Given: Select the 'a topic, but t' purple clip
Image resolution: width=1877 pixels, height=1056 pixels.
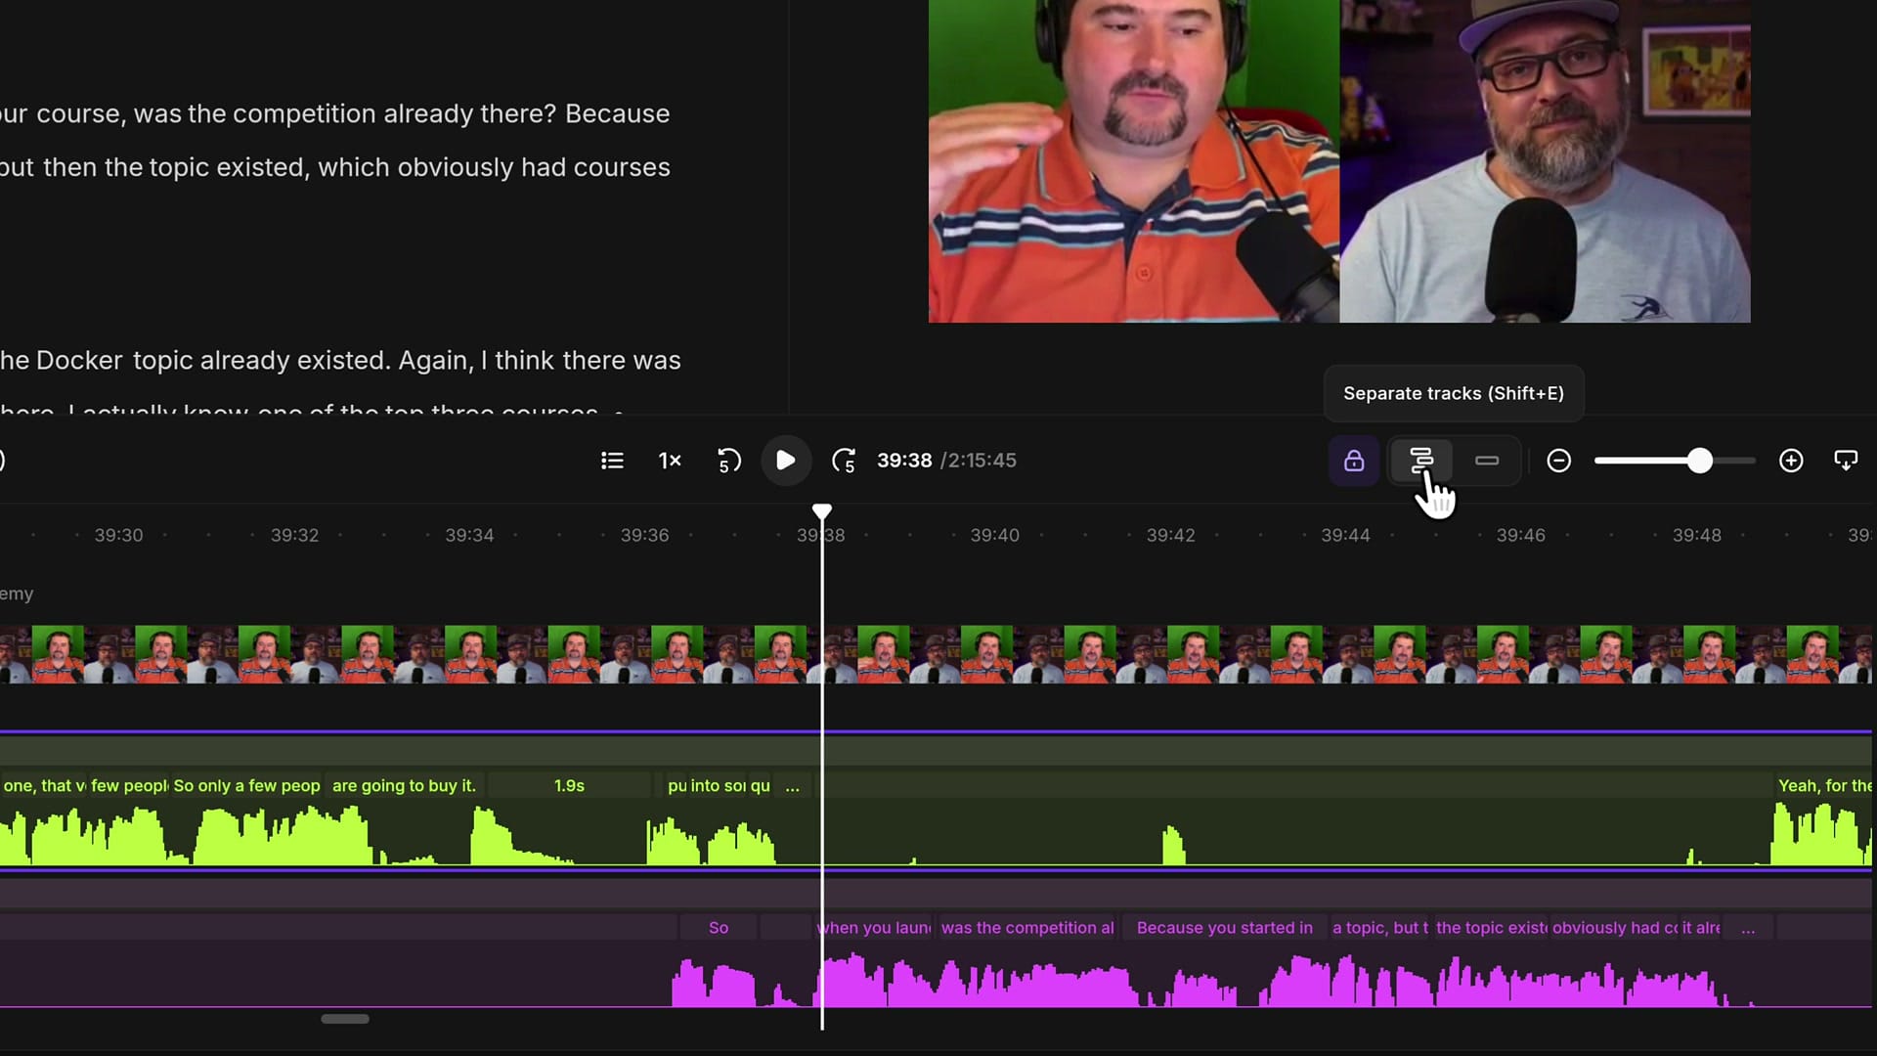Looking at the screenshot, I should tap(1379, 928).
